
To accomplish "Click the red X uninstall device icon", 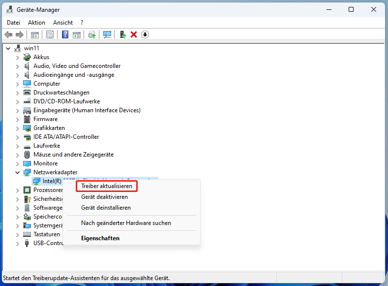I will tap(134, 34).
